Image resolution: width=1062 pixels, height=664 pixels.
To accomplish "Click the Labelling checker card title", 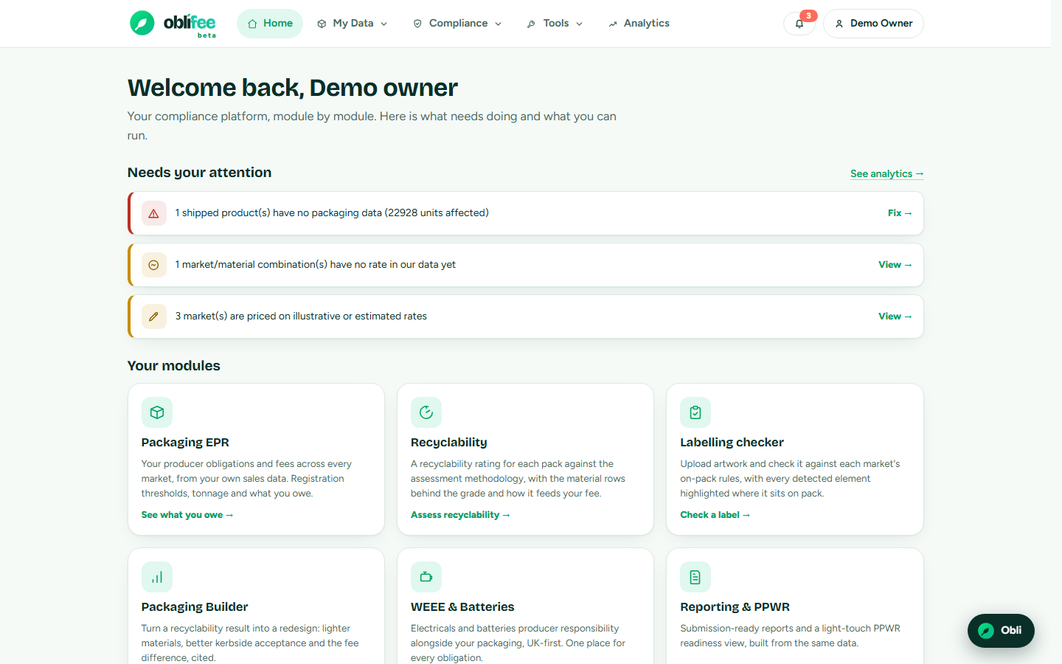I will (x=732, y=443).
